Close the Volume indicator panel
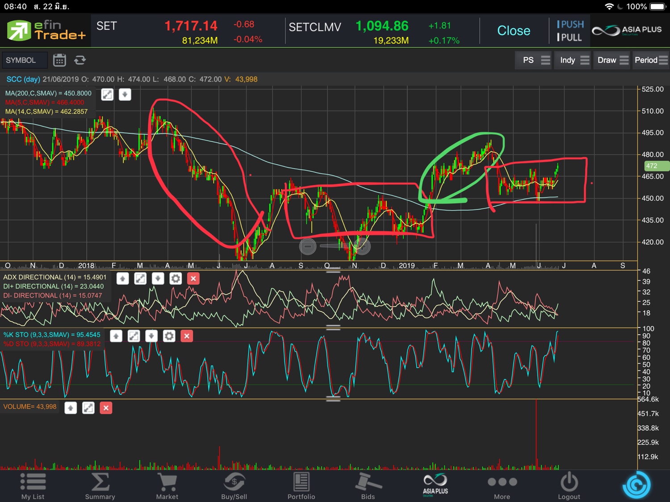This screenshot has width=670, height=502. click(x=106, y=408)
